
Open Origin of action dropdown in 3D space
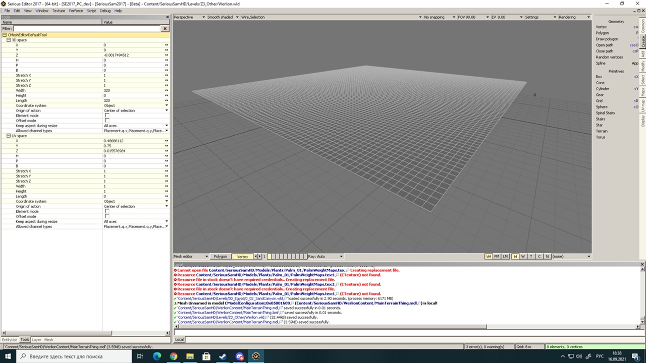(x=136, y=110)
